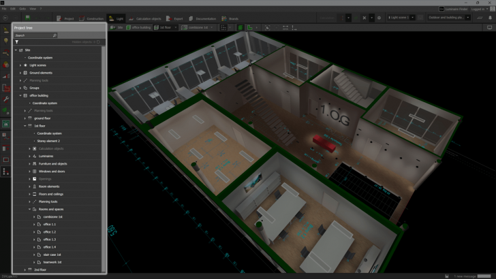The width and height of the screenshot is (496, 279).
Task: Open the 1st floor dropdown in breadcrumb
Action: pos(176,27)
